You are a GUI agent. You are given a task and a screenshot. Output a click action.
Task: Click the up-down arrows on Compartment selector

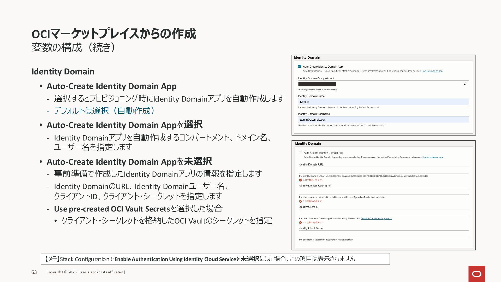point(465,84)
